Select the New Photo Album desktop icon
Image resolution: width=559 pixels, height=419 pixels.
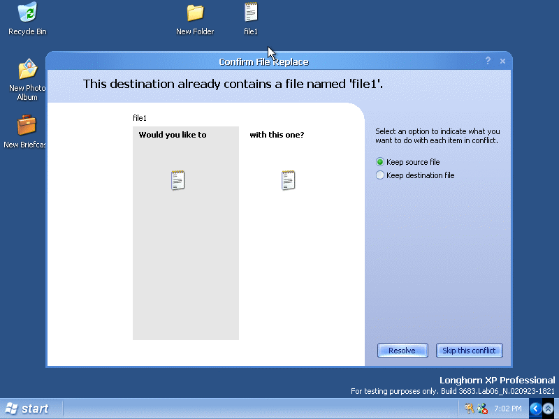[x=28, y=79]
